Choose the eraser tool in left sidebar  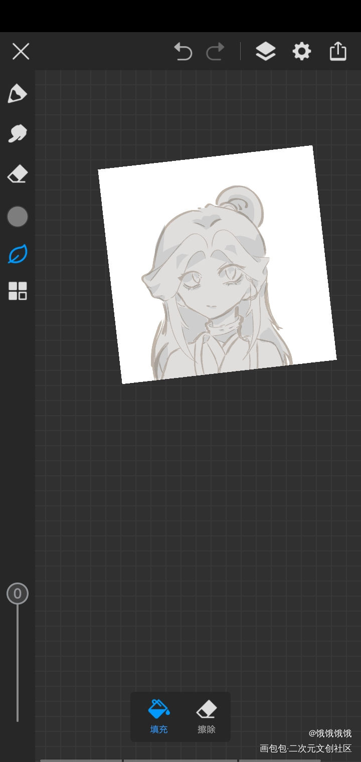[x=17, y=175]
